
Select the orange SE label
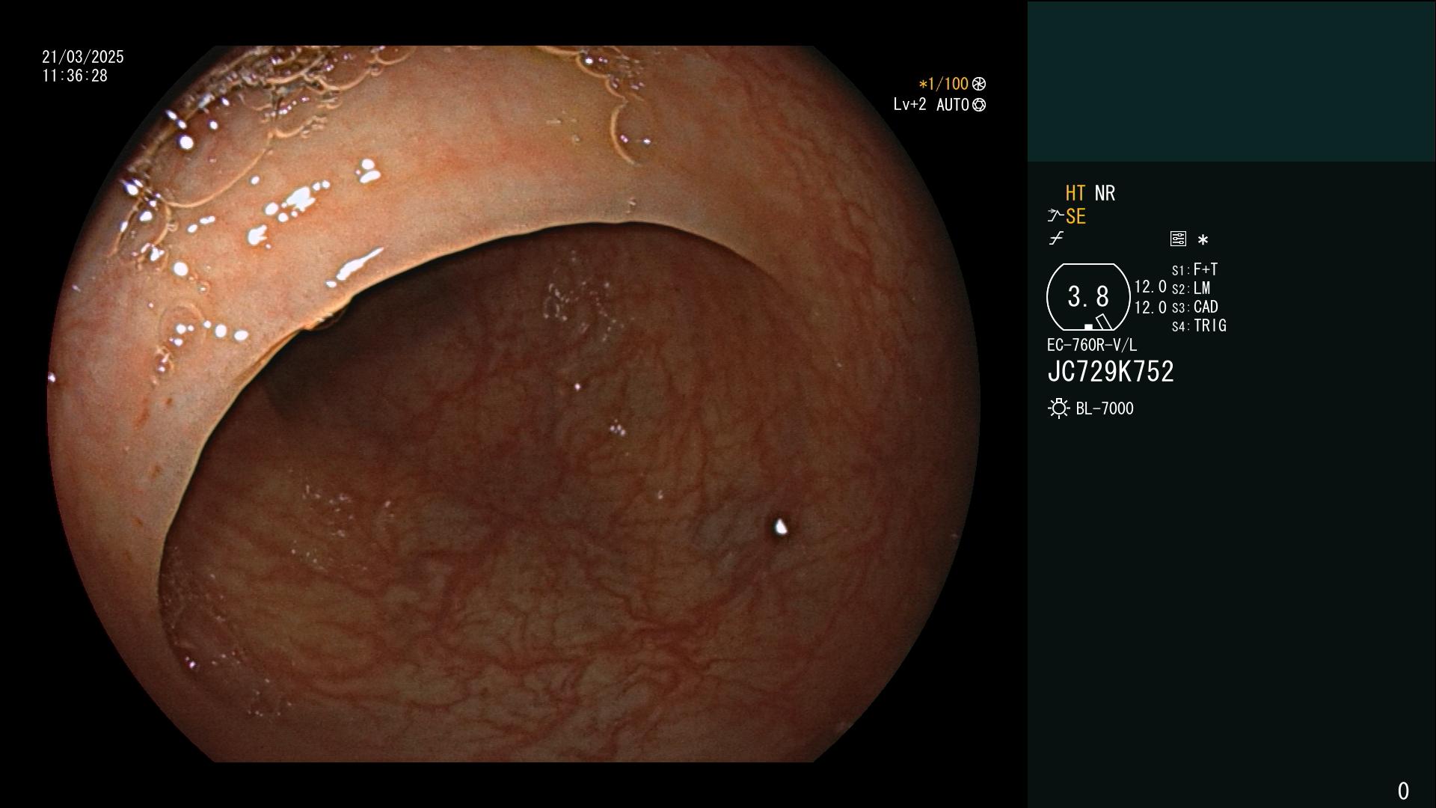(x=1076, y=216)
